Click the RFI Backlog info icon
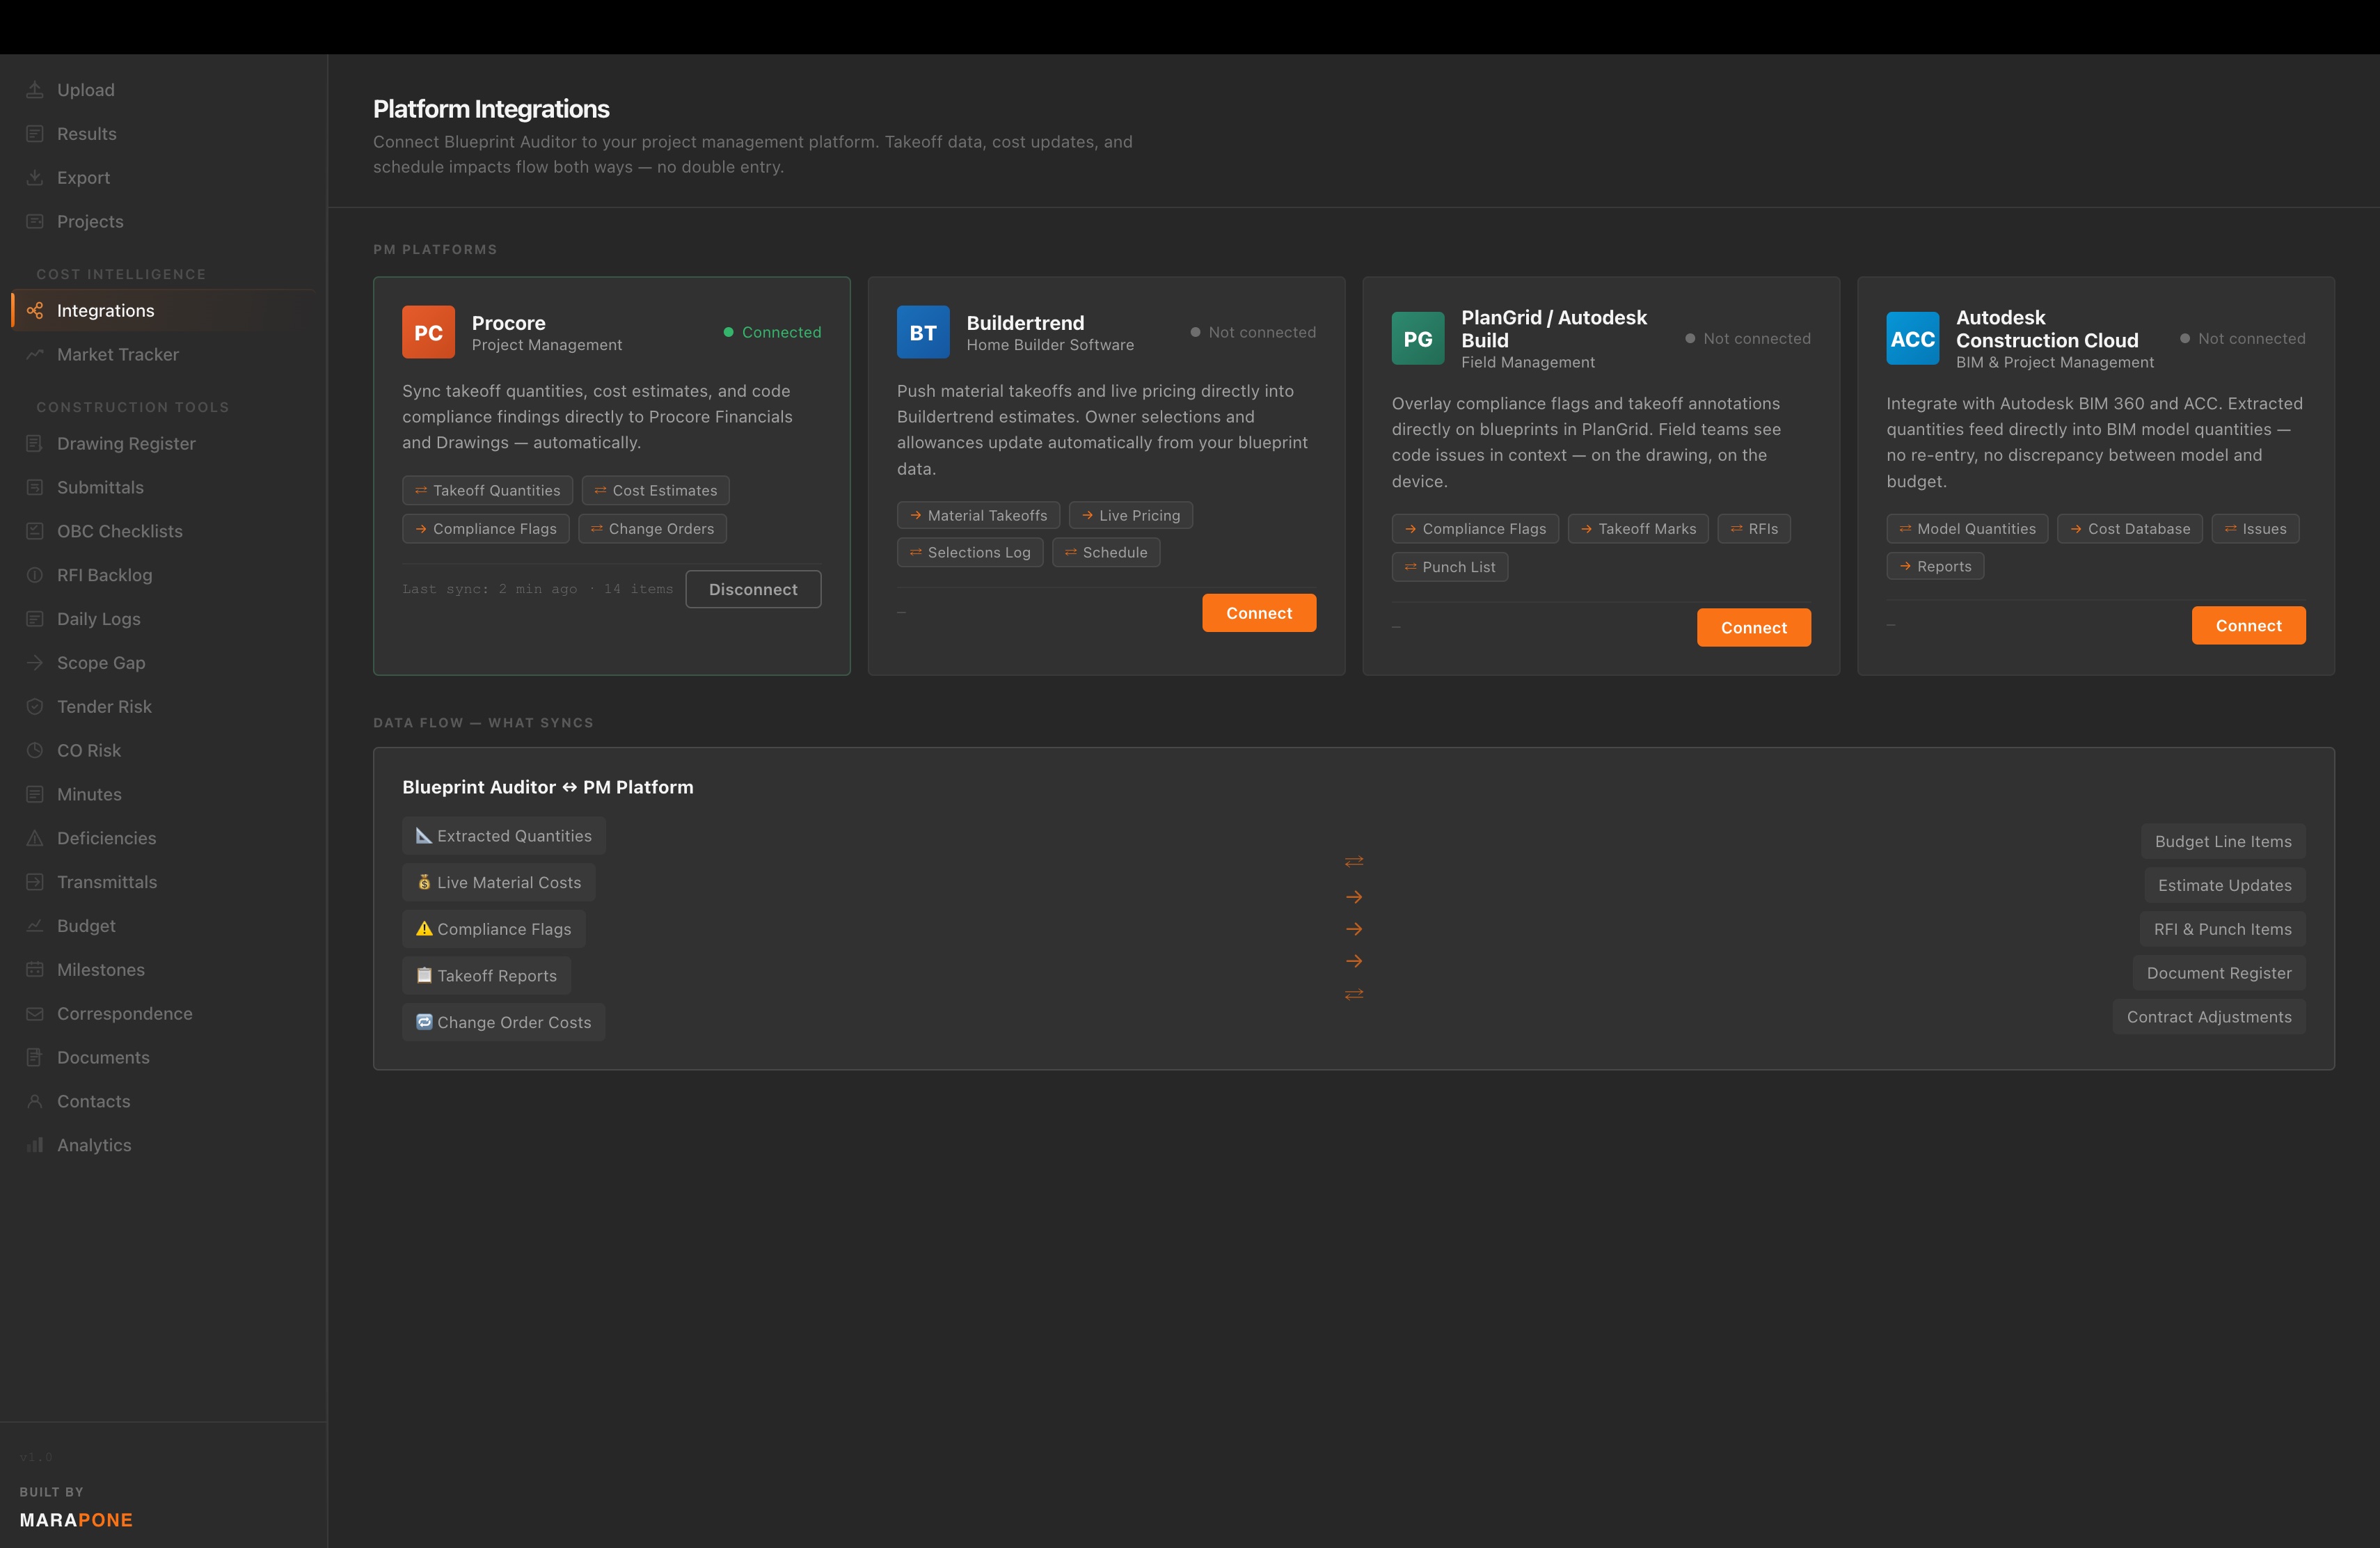This screenshot has height=1548, width=2380. pyautogui.click(x=35, y=576)
